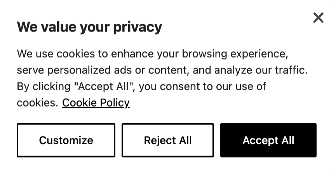Close the cookie consent banner

(x=318, y=17)
